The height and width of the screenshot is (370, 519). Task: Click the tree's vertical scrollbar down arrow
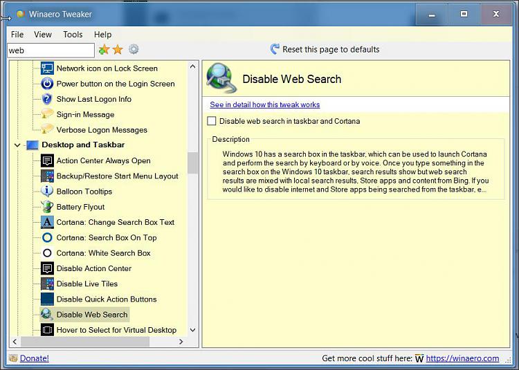point(192,330)
